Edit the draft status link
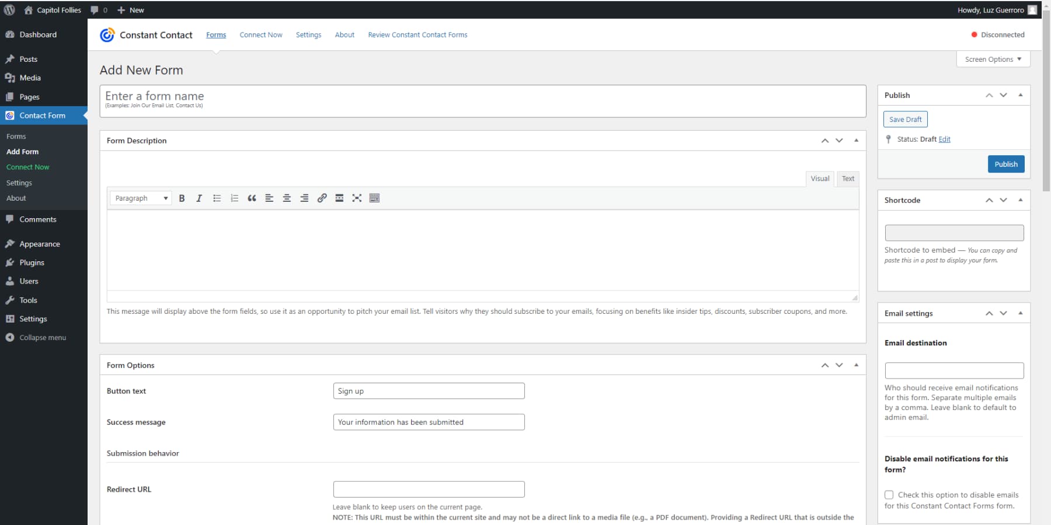The width and height of the screenshot is (1051, 525). (945, 139)
